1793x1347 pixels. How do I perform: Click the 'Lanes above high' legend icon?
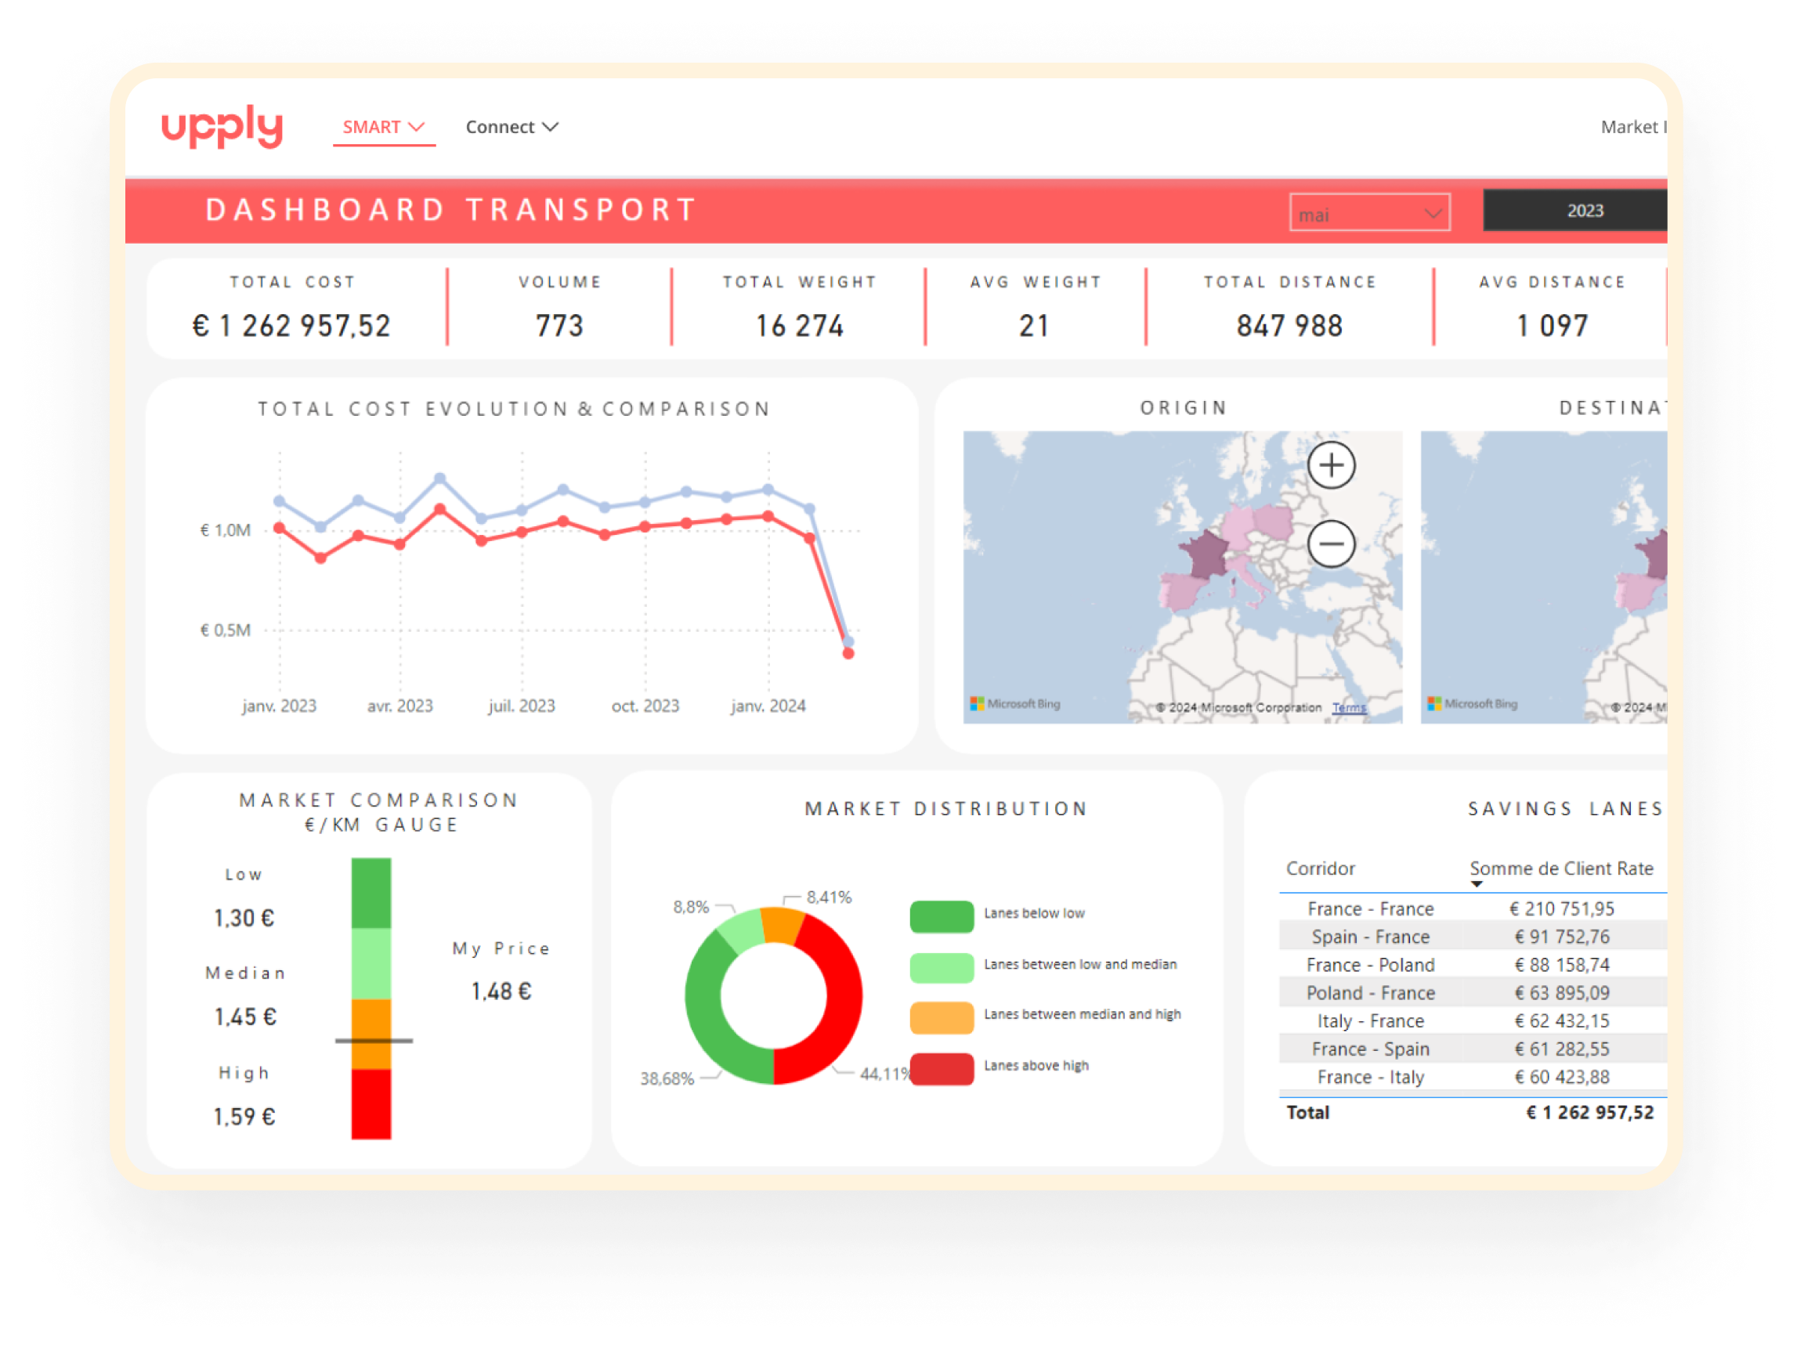(x=941, y=1068)
